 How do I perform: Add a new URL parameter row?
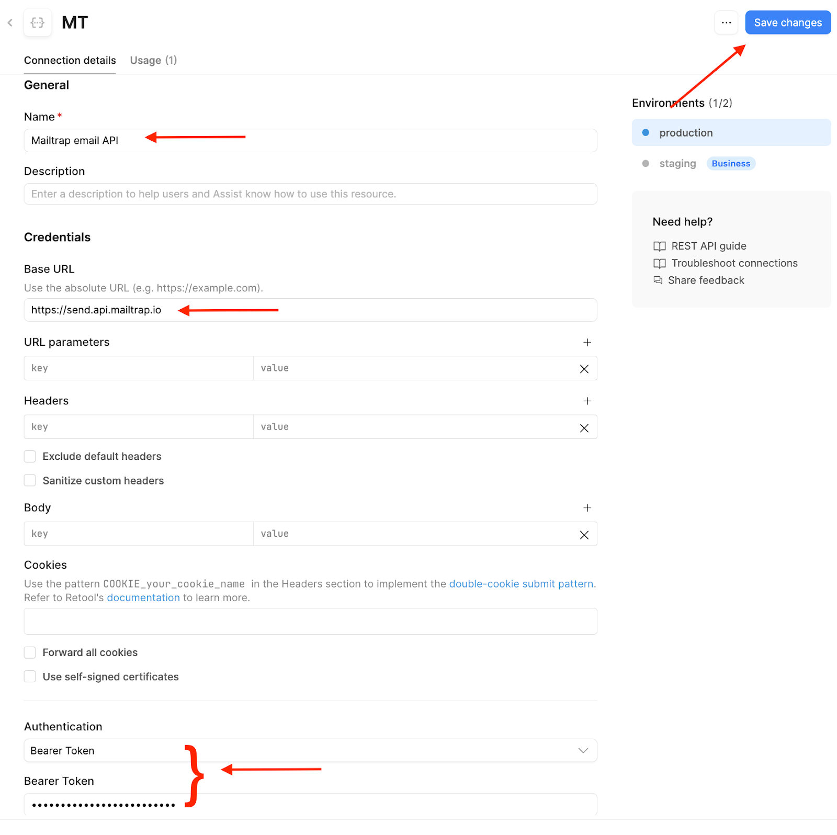tap(587, 342)
